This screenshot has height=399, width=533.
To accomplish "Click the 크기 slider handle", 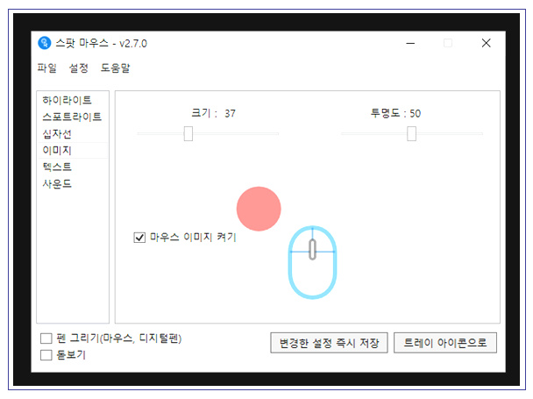I will 188,133.
